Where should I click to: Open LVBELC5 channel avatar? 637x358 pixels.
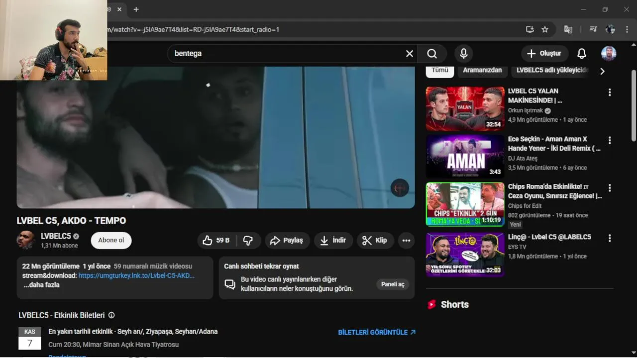pyautogui.click(x=26, y=240)
